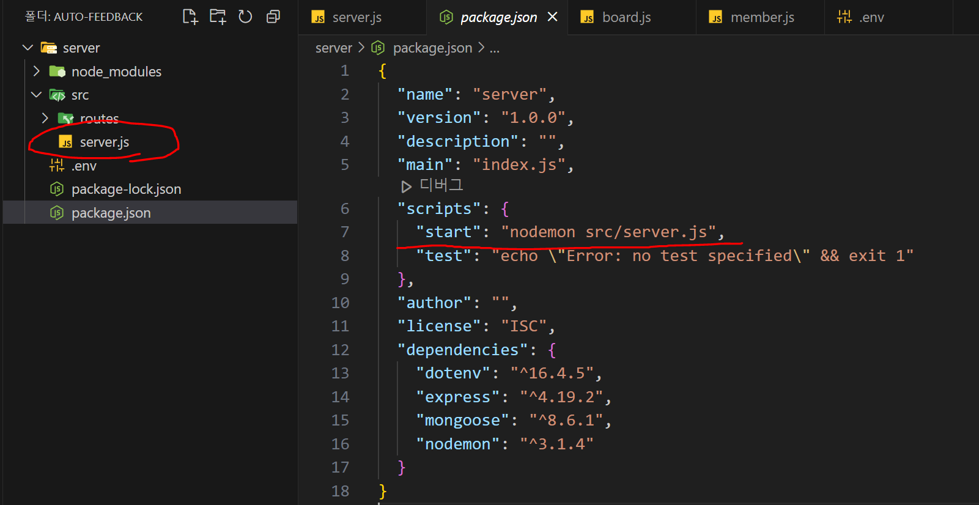The height and width of the screenshot is (505, 979).
Task: Select the src folder label
Action: pos(80,95)
